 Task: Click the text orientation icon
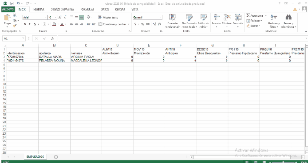(89, 17)
